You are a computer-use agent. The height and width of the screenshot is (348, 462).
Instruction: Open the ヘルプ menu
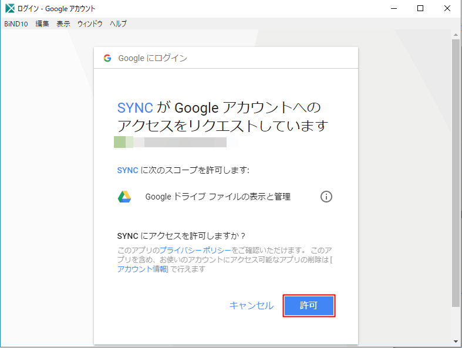(118, 24)
